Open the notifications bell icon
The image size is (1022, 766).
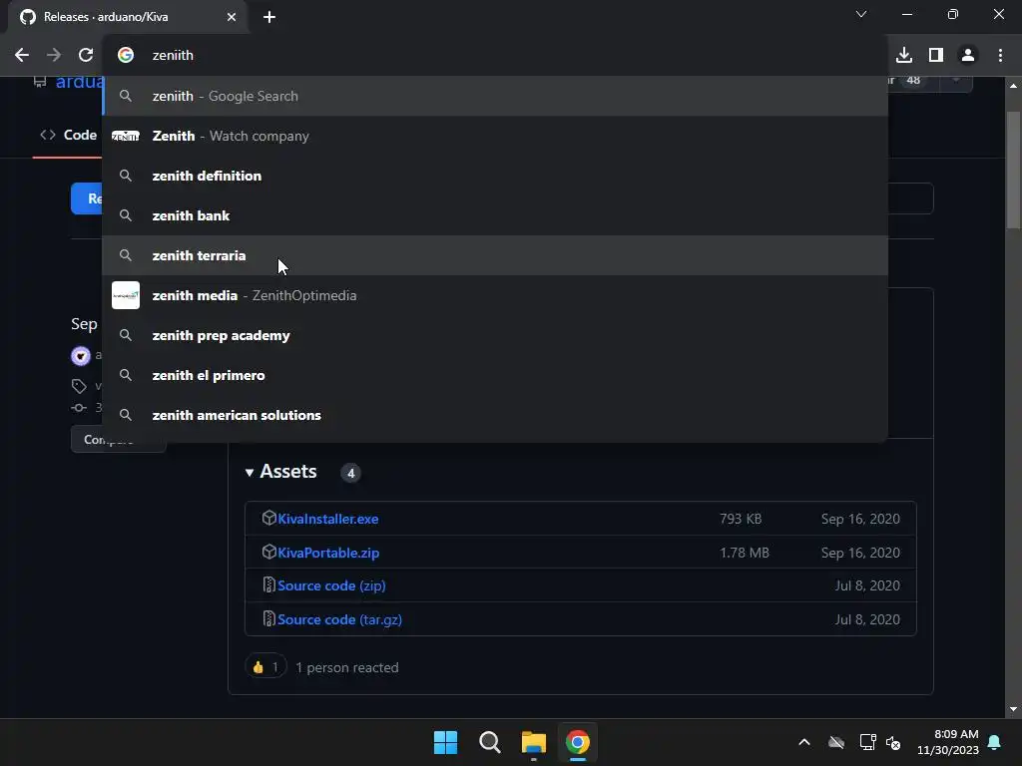(x=995, y=742)
